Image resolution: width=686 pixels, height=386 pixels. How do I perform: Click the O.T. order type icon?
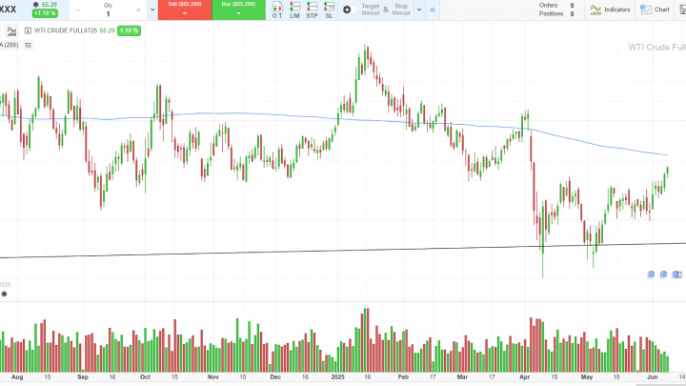(277, 10)
